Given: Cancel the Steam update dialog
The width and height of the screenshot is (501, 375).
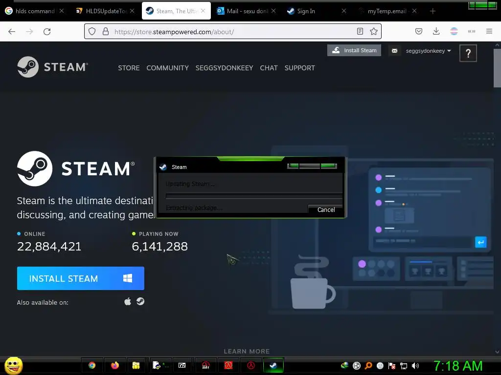Looking at the screenshot, I should coord(326,209).
